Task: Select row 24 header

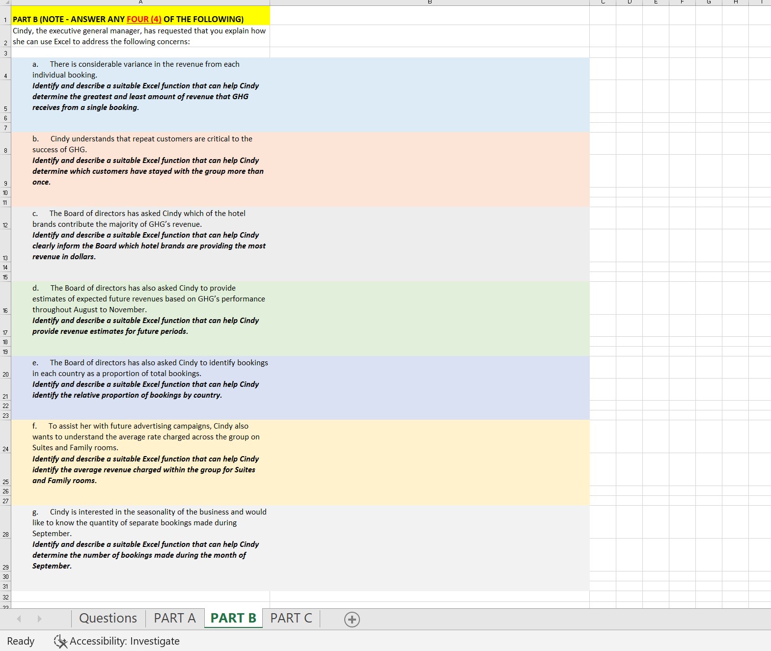Action: point(5,436)
